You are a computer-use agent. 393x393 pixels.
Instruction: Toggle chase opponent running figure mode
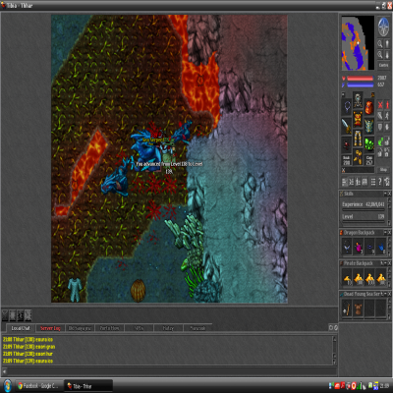point(387,116)
